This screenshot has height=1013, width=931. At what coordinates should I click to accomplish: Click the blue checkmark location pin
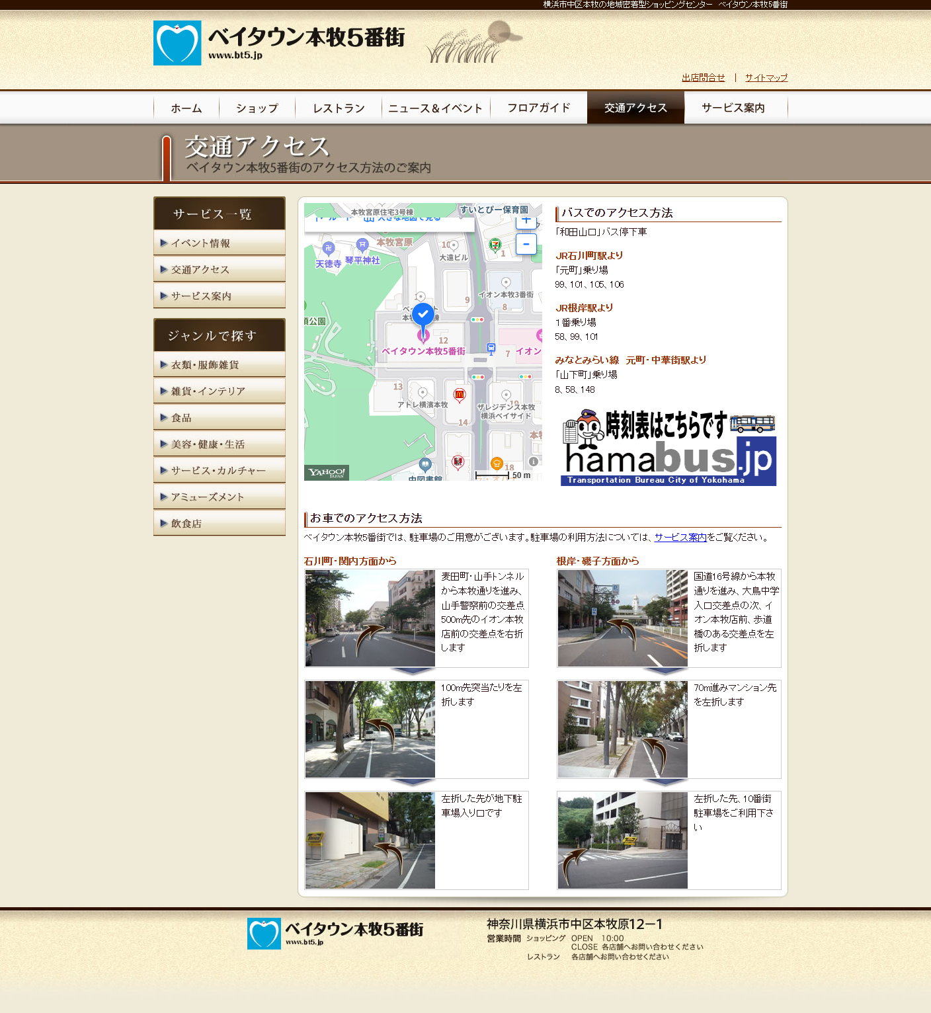[x=423, y=315]
